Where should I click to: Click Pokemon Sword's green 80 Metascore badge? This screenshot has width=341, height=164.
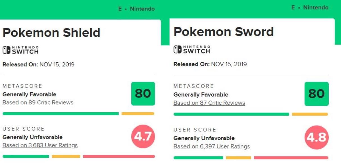pyautogui.click(x=316, y=94)
